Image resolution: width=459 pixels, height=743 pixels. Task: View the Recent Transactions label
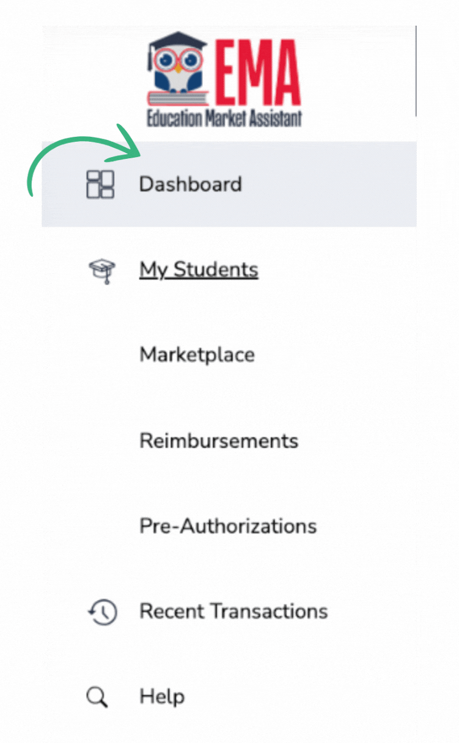pyautogui.click(x=233, y=612)
